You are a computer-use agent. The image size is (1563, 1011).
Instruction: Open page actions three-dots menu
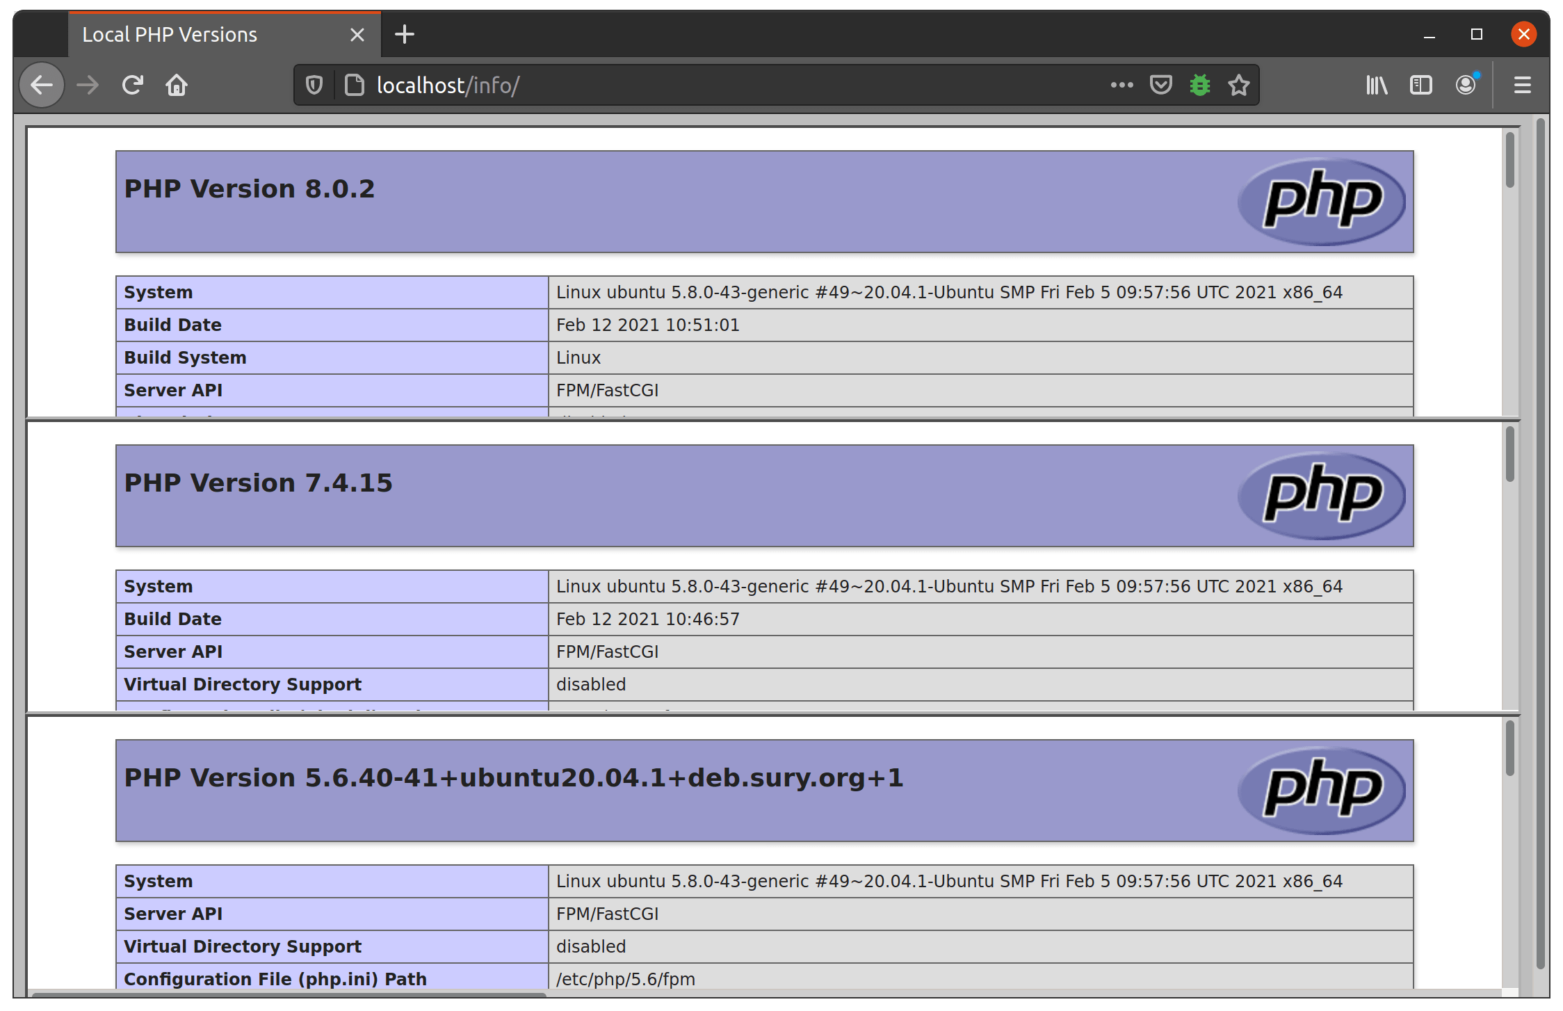(1121, 85)
